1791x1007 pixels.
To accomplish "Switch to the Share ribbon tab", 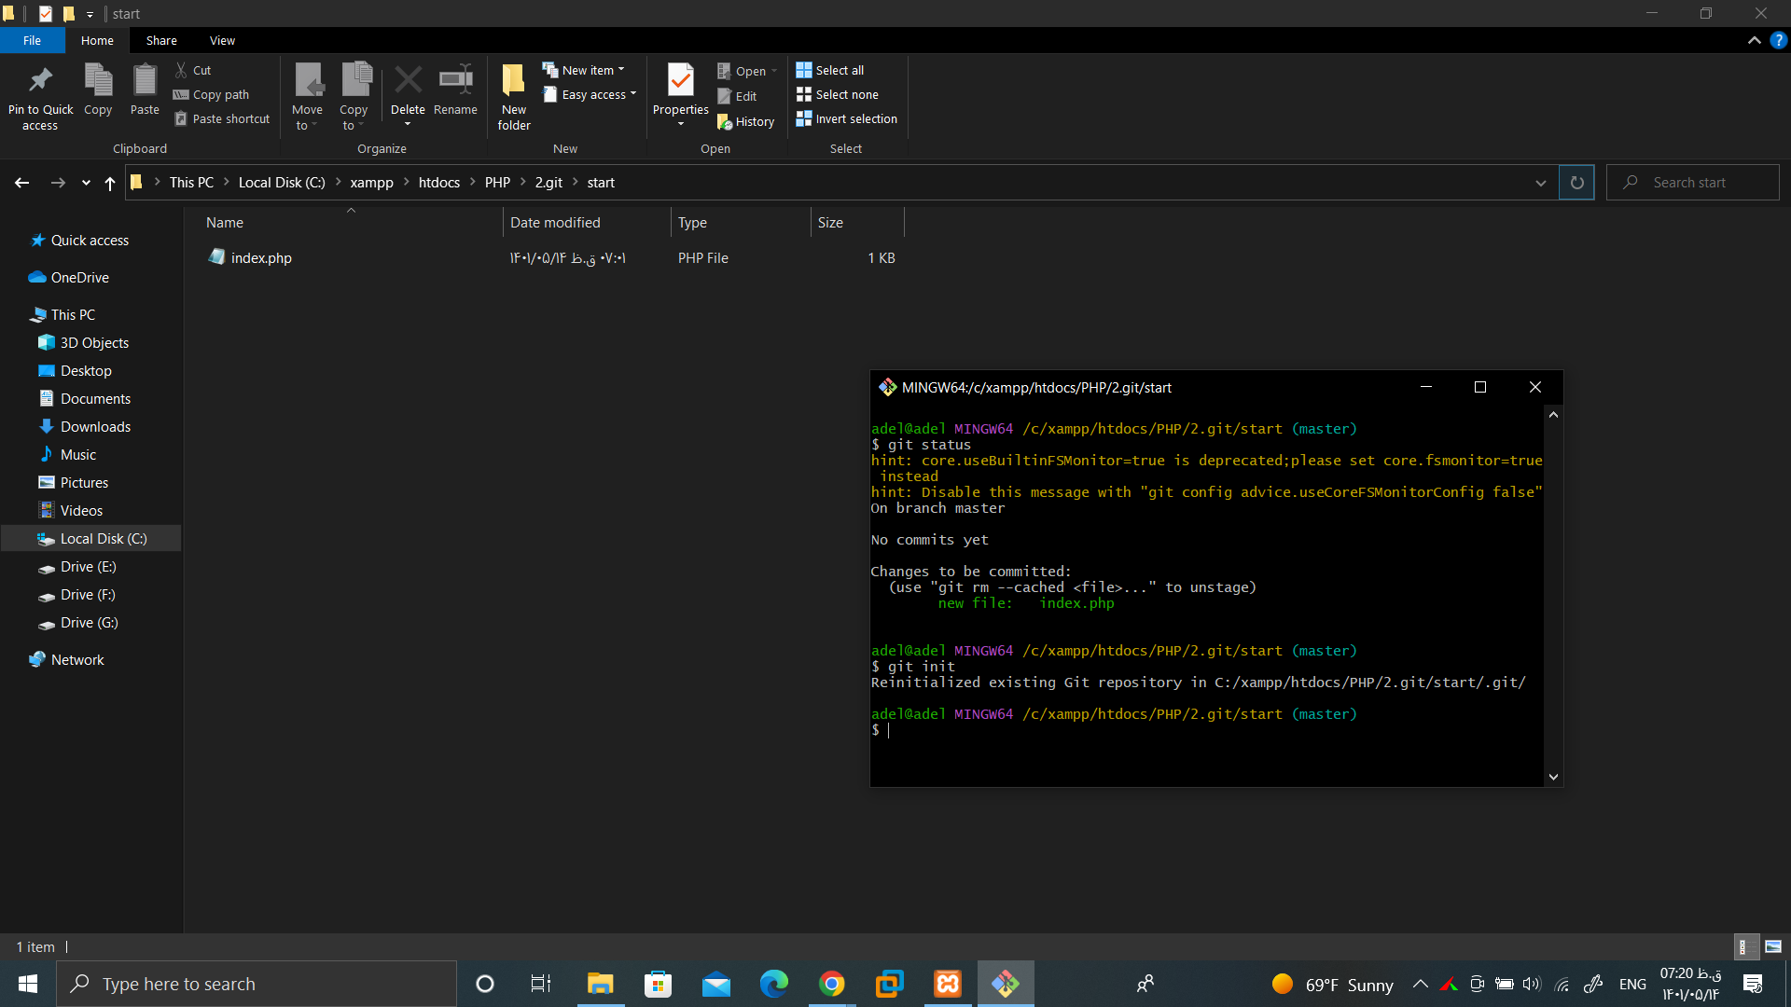I will click(161, 40).
